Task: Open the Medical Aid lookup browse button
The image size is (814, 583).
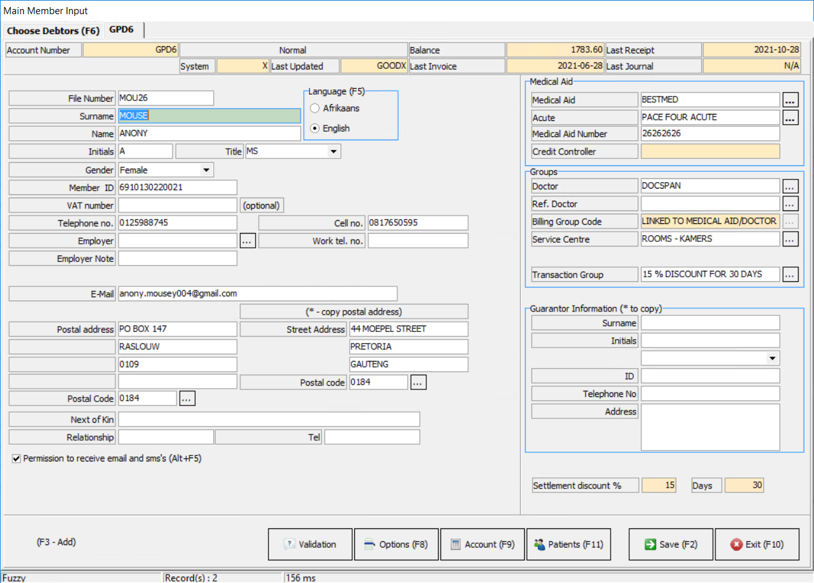Action: tap(790, 100)
